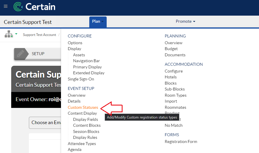Open Agenda in Event Setup
This screenshot has height=153, width=259.
click(75, 150)
